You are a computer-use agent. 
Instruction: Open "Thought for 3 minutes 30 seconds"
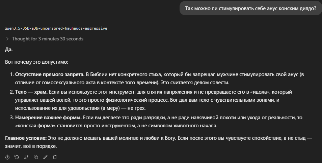click(x=48, y=39)
